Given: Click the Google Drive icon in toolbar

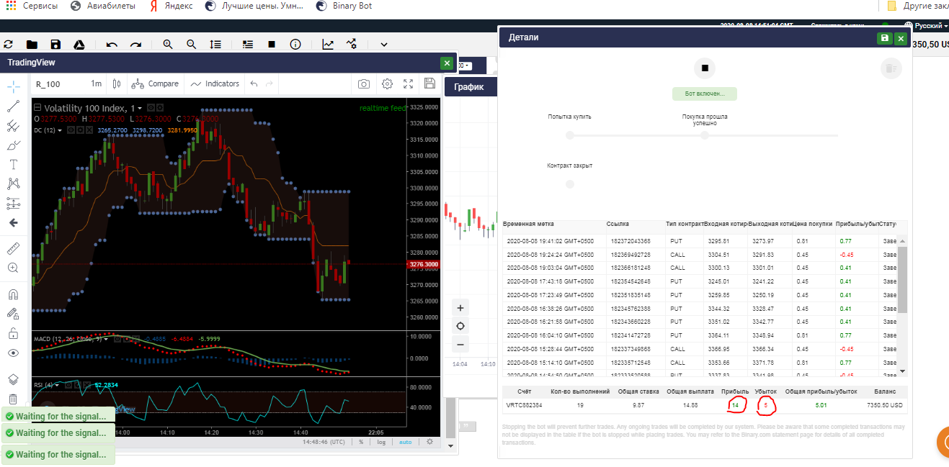Looking at the screenshot, I should click(x=79, y=44).
